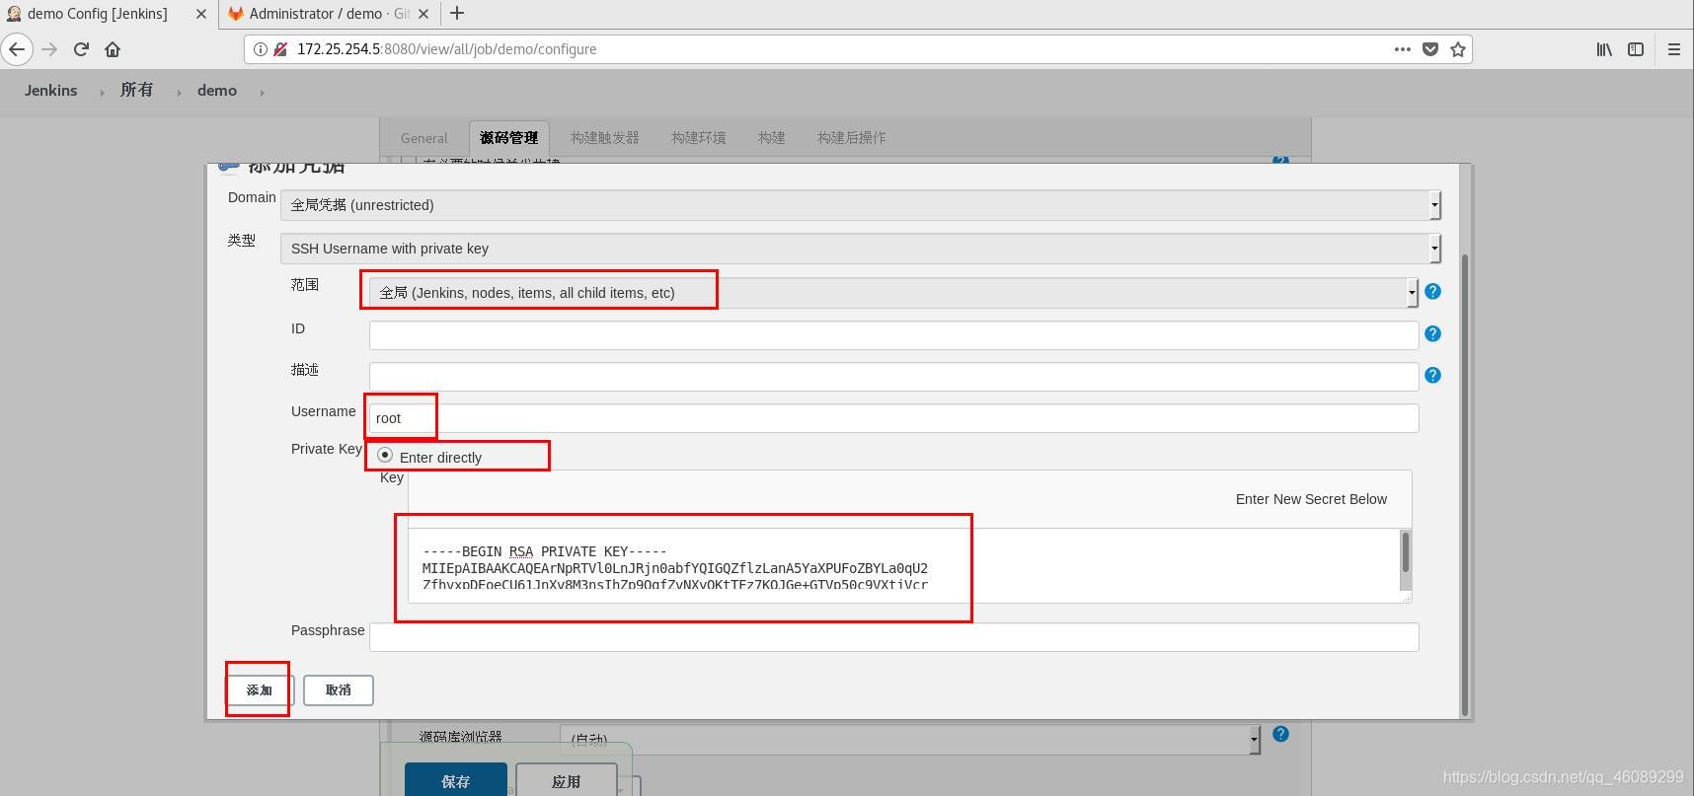Click the Username field containing root

[x=893, y=418]
